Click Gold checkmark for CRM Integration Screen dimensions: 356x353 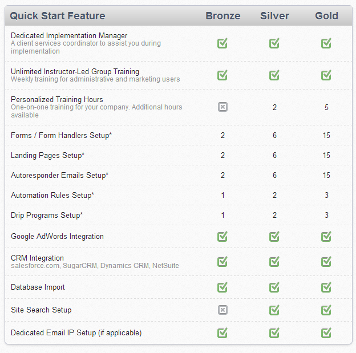326,262
